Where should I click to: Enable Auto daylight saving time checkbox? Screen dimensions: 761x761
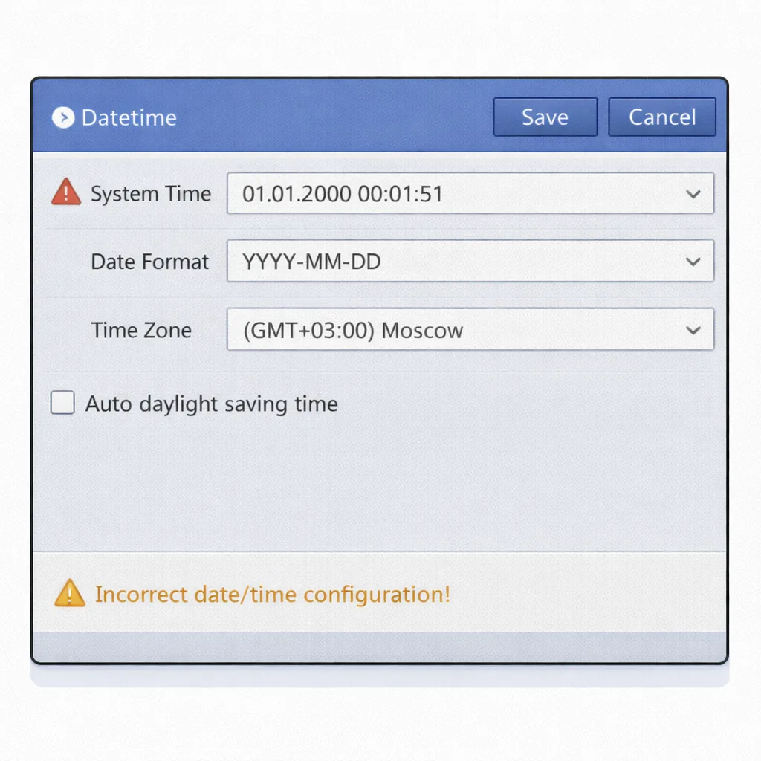[62, 402]
